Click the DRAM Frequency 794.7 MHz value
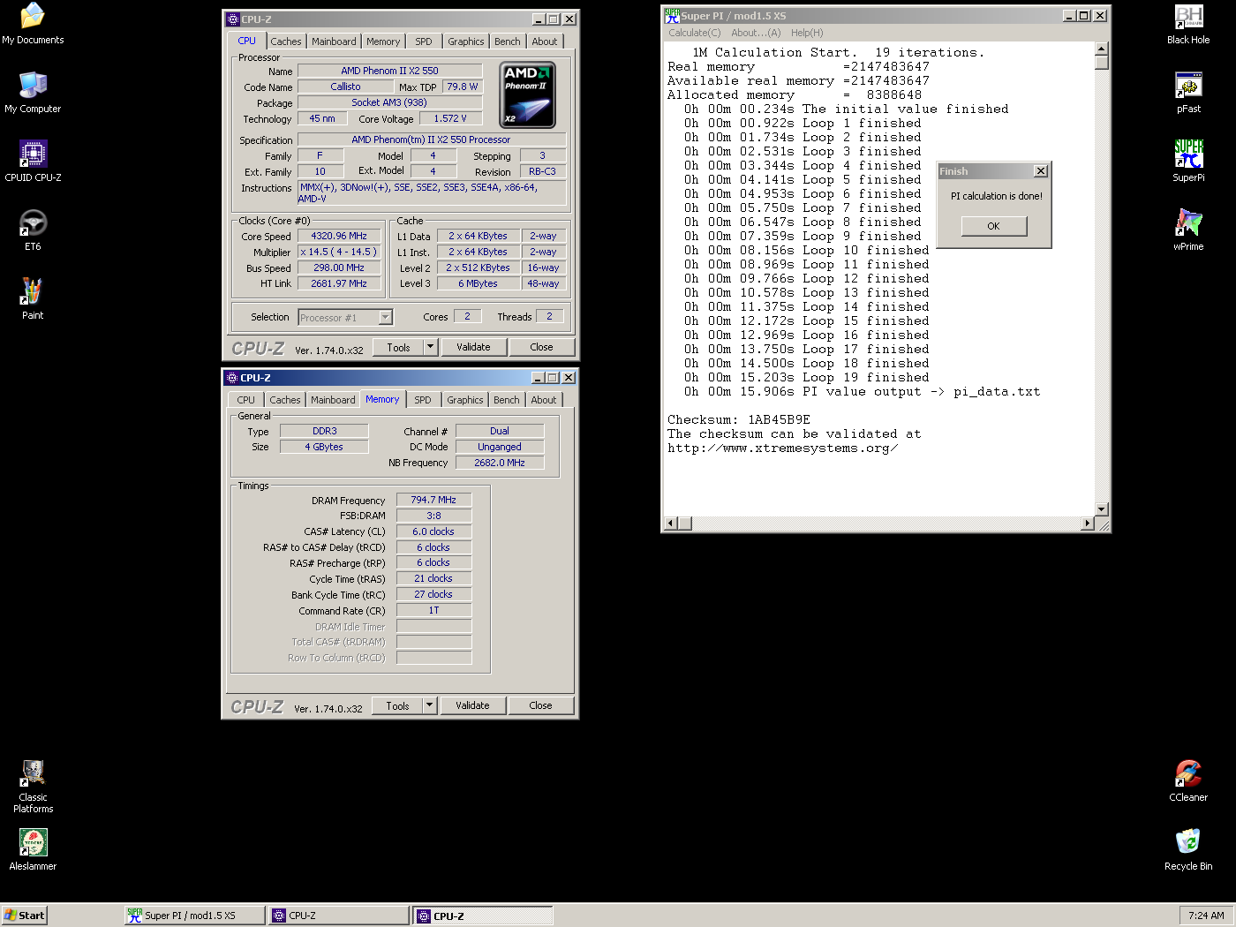Screen dimensions: 1236x927 (x=433, y=500)
